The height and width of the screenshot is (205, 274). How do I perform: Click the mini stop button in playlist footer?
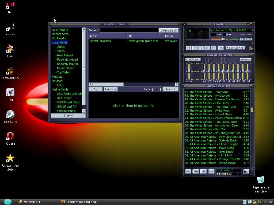coord(225,174)
